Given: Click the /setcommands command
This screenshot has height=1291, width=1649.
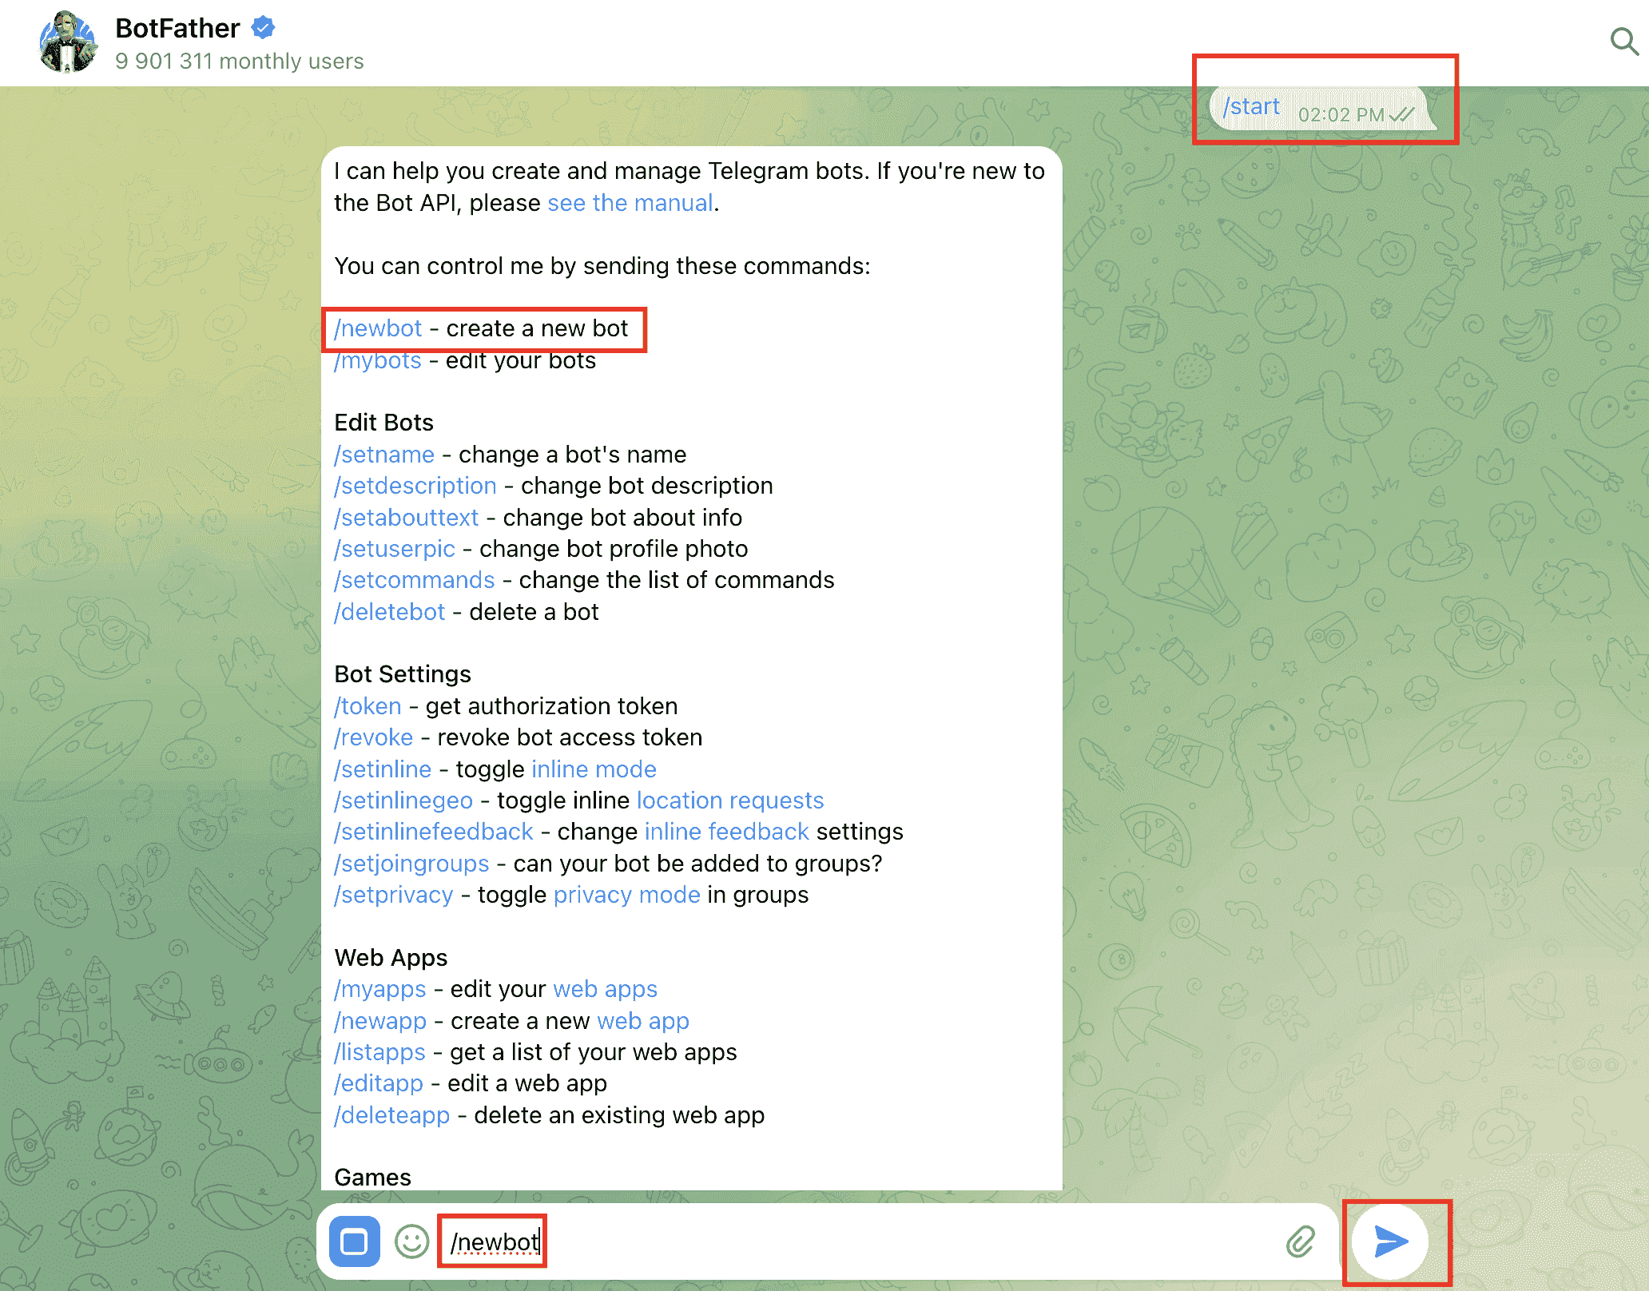Looking at the screenshot, I should (415, 580).
